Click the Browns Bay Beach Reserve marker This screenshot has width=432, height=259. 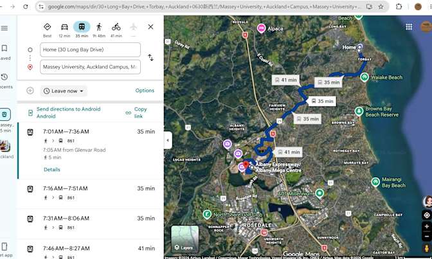[x=359, y=111]
